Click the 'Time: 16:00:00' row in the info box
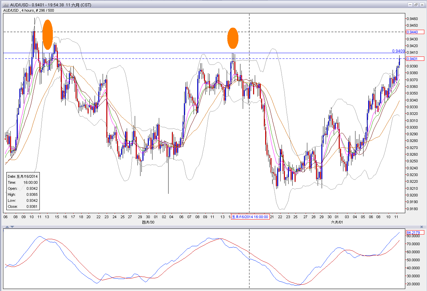Screen dimensions: 427x291 click(x=23, y=182)
